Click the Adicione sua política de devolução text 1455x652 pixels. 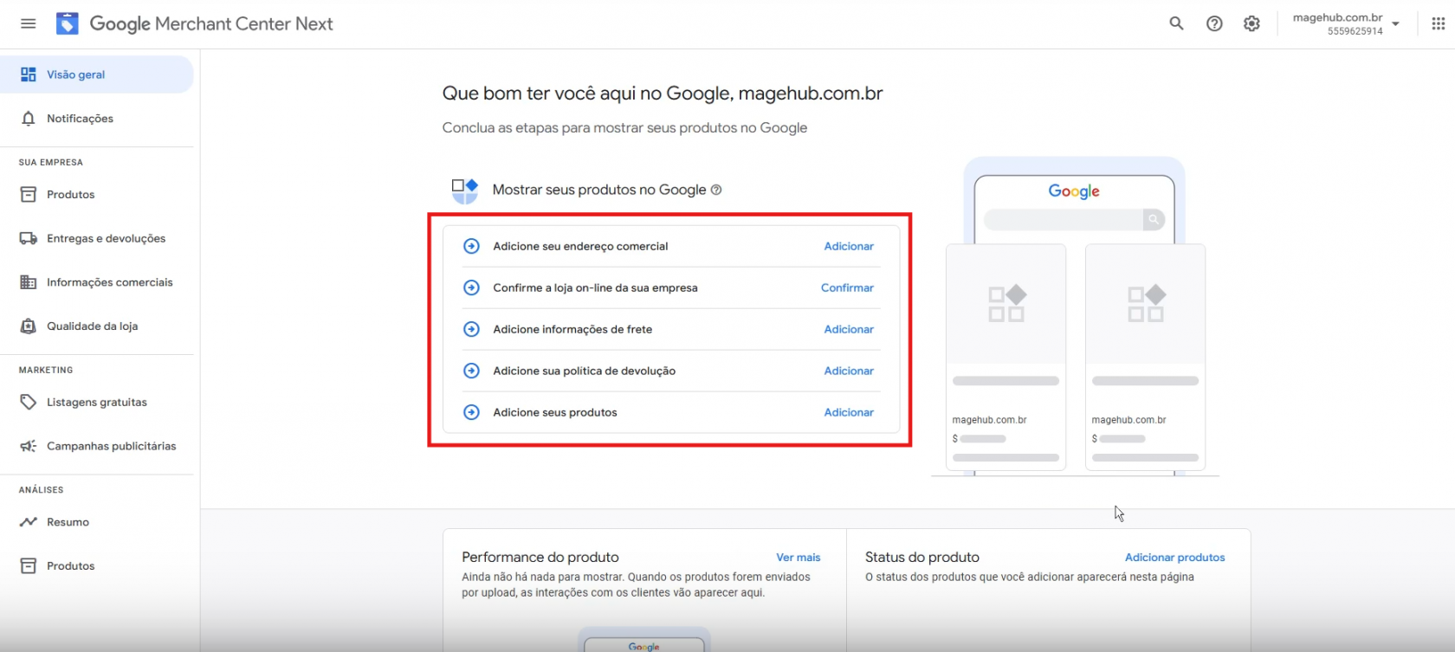pos(584,371)
